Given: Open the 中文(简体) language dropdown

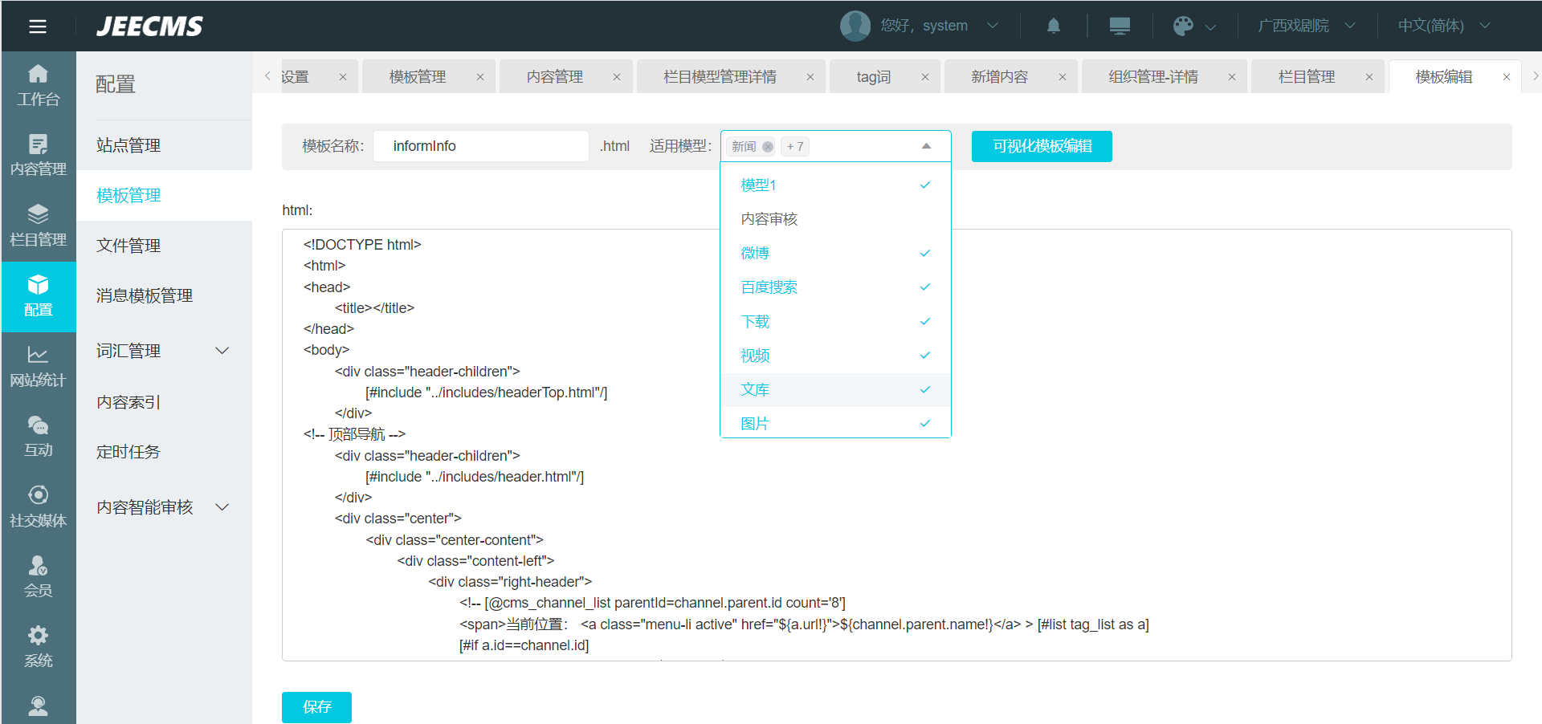Looking at the screenshot, I should pos(1444,26).
